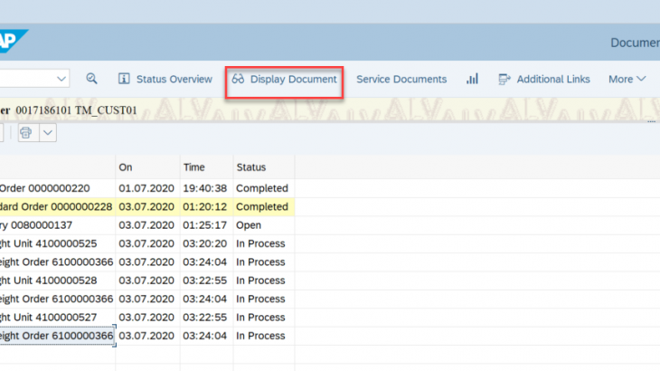
Task: Select the Order 0000000220 row
Action: pos(146,188)
